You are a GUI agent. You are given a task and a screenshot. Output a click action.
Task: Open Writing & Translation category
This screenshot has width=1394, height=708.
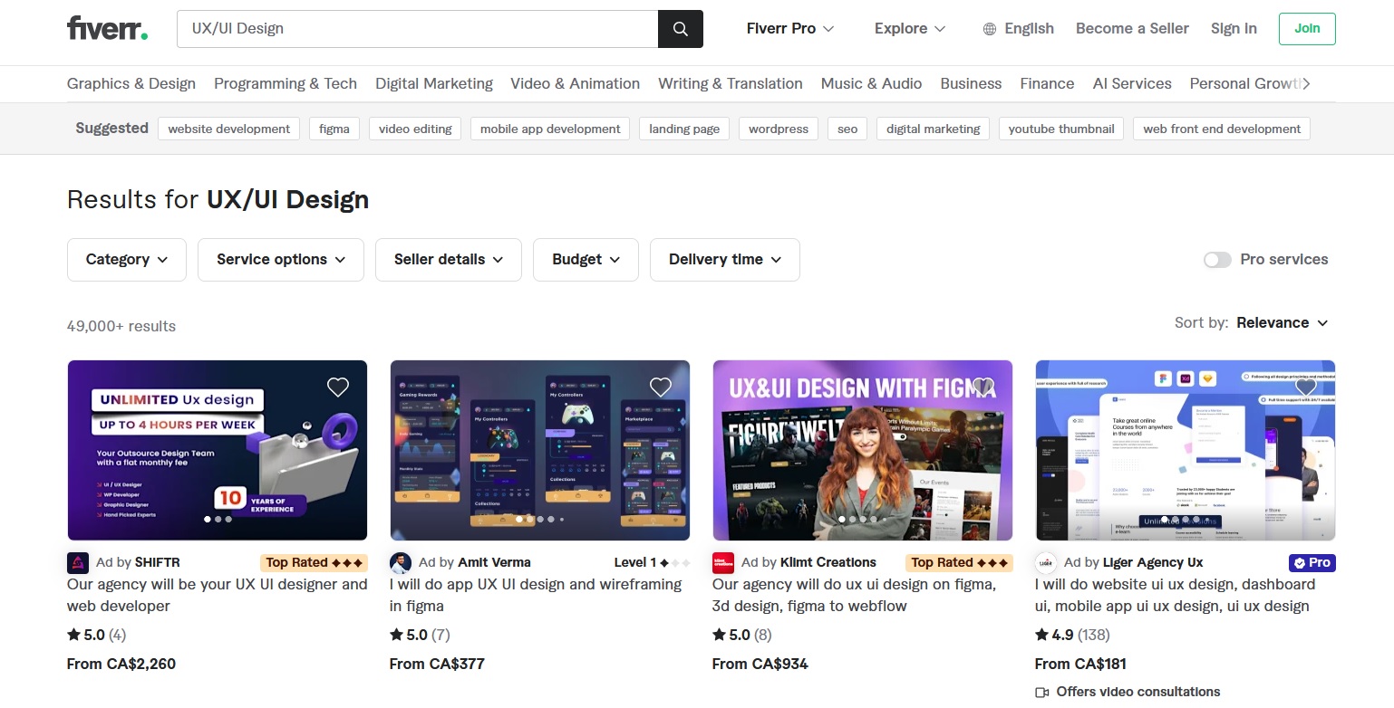(731, 83)
